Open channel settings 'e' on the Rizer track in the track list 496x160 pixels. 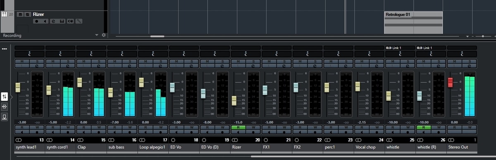pyautogui.click(x=53, y=21)
